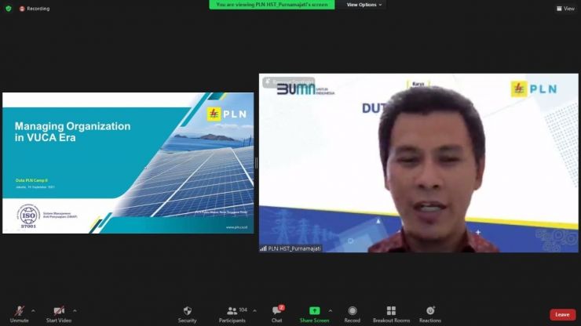The image size is (581, 326).
Task: Click the www.pln.co.id text on slide
Action: pos(236,227)
